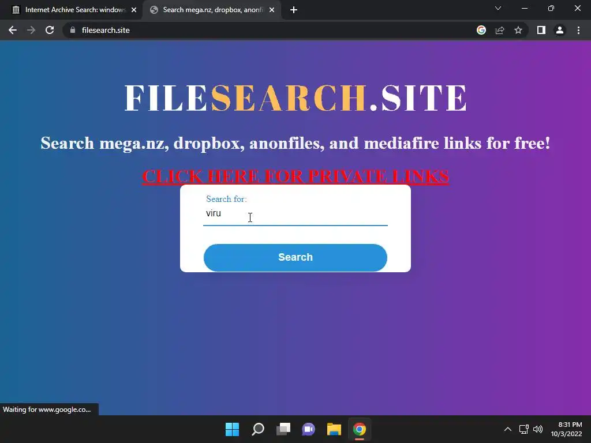This screenshot has width=591, height=443.
Task: Show hidden system tray icons
Action: 508,429
